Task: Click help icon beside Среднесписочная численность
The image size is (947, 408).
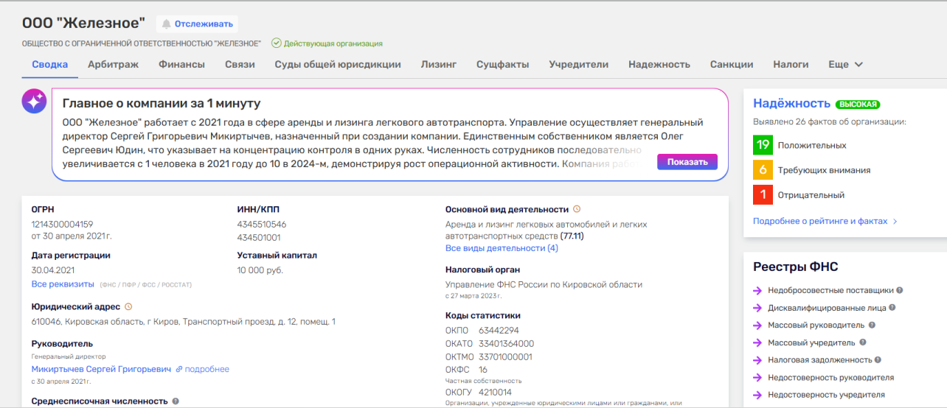Action: click(x=176, y=401)
